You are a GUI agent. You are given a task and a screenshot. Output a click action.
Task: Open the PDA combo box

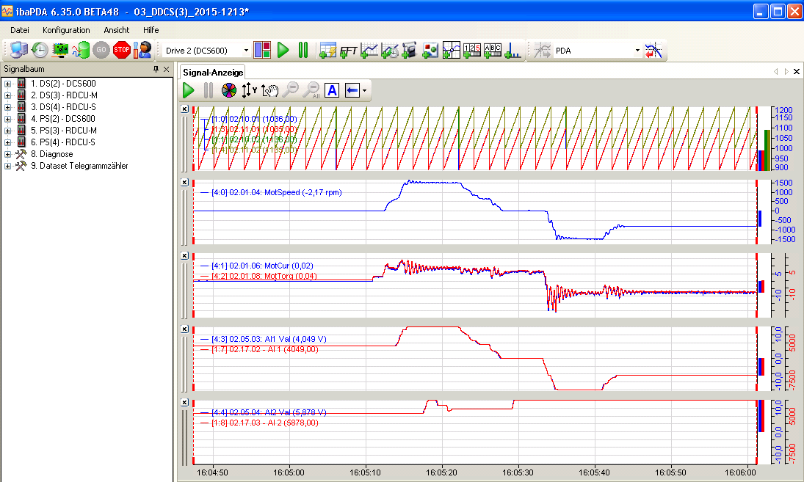point(637,51)
